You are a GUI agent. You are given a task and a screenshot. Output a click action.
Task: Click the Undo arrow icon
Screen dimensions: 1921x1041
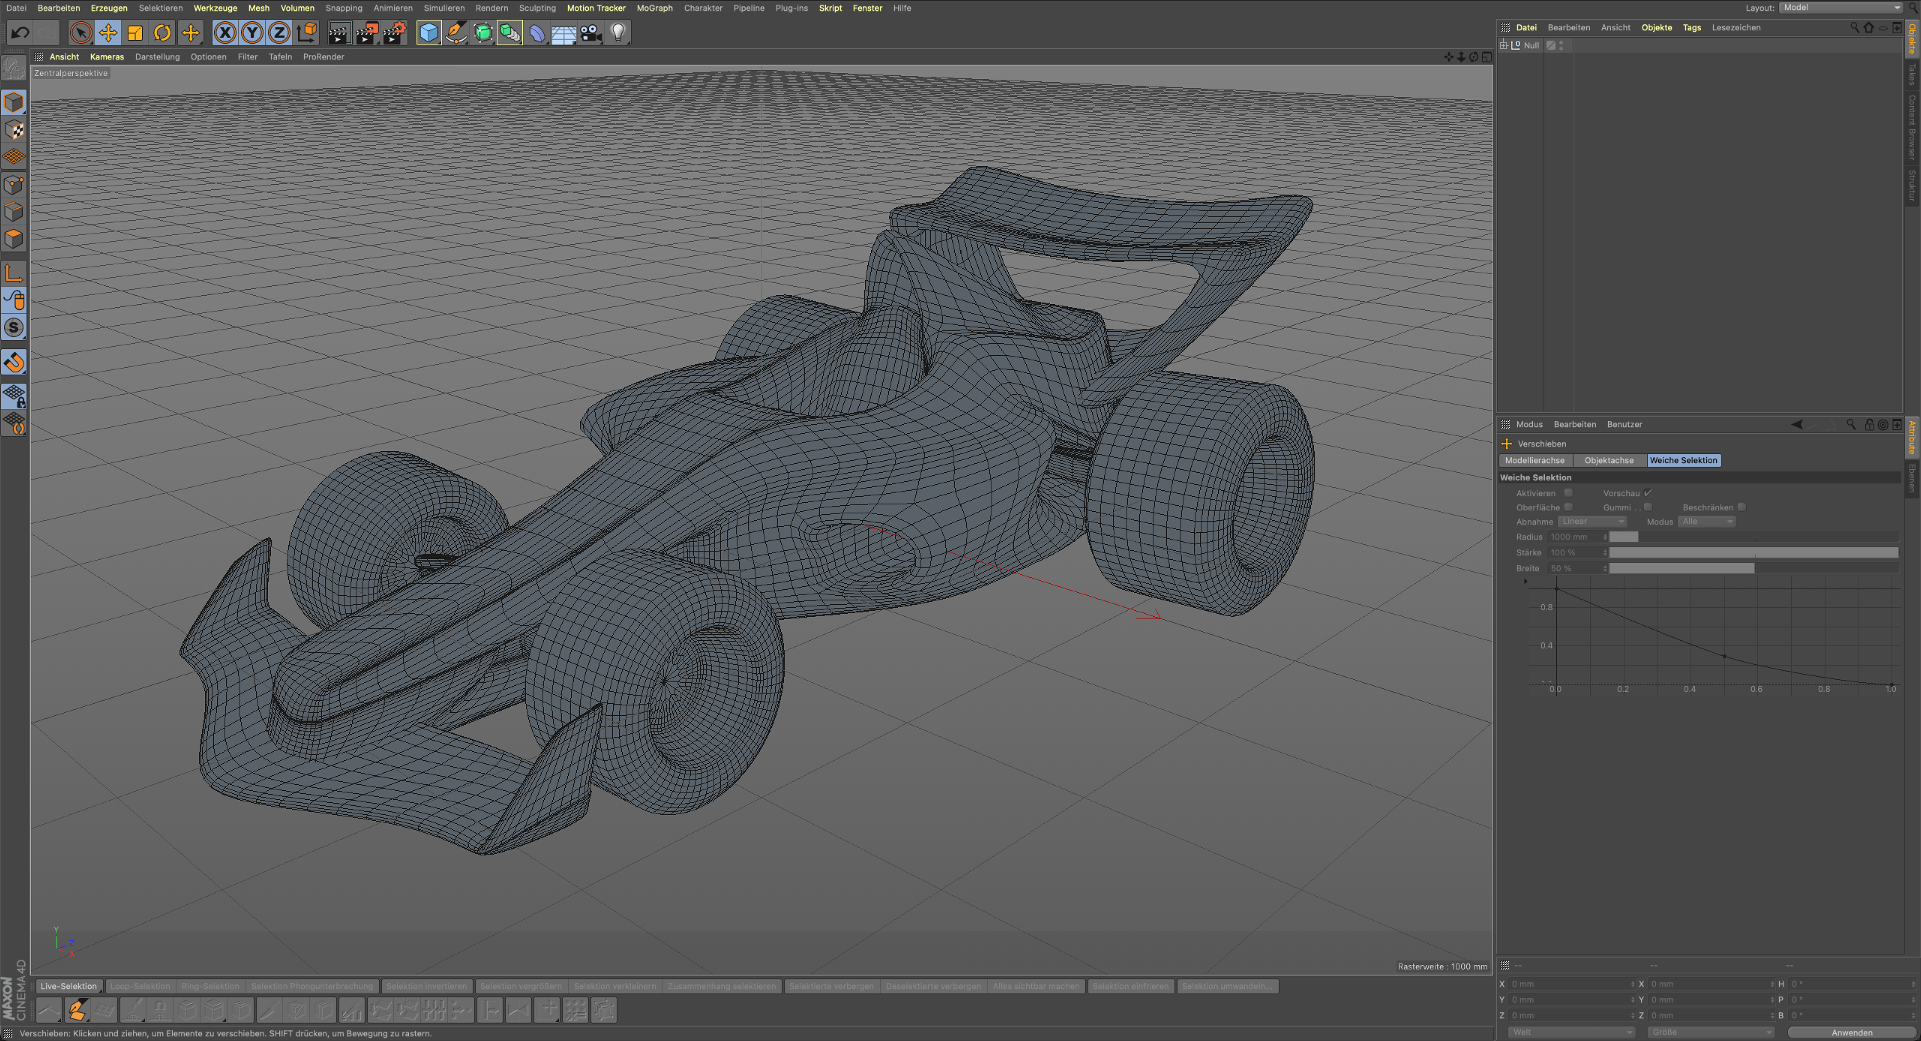(20, 32)
